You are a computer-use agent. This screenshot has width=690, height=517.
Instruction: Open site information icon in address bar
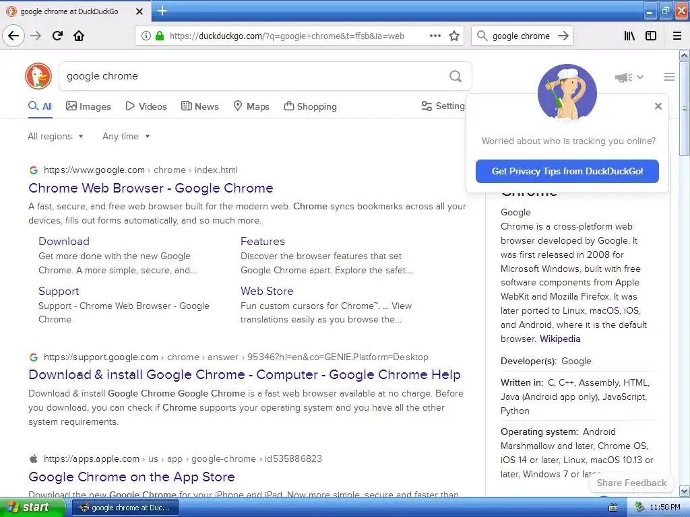pyautogui.click(x=146, y=36)
